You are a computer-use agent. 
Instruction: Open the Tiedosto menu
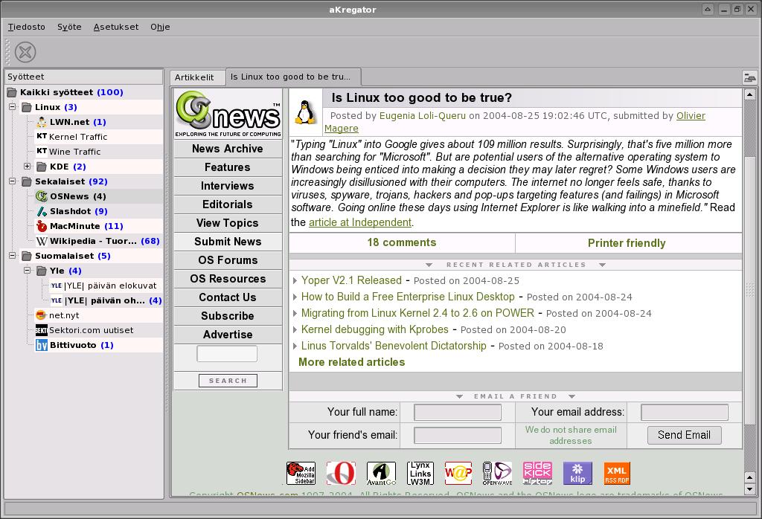[x=26, y=28]
